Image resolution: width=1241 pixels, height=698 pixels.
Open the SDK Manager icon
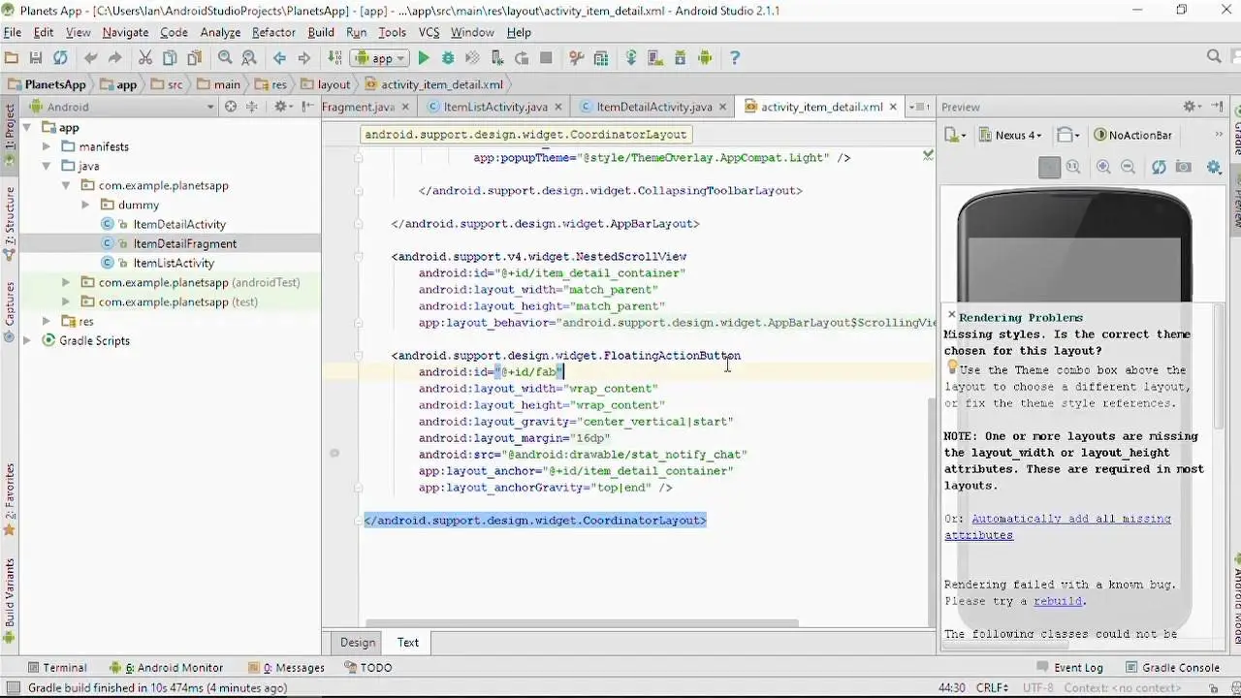pos(680,58)
